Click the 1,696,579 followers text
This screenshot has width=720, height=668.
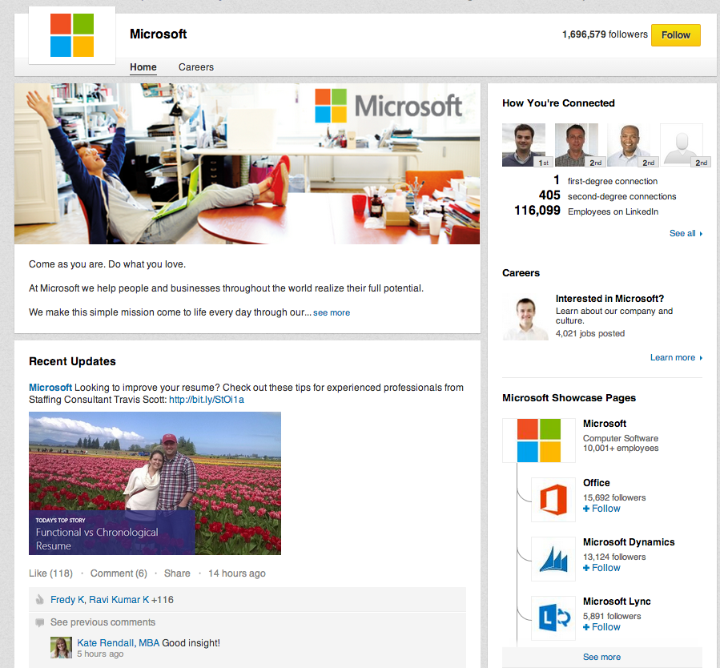[x=605, y=34]
